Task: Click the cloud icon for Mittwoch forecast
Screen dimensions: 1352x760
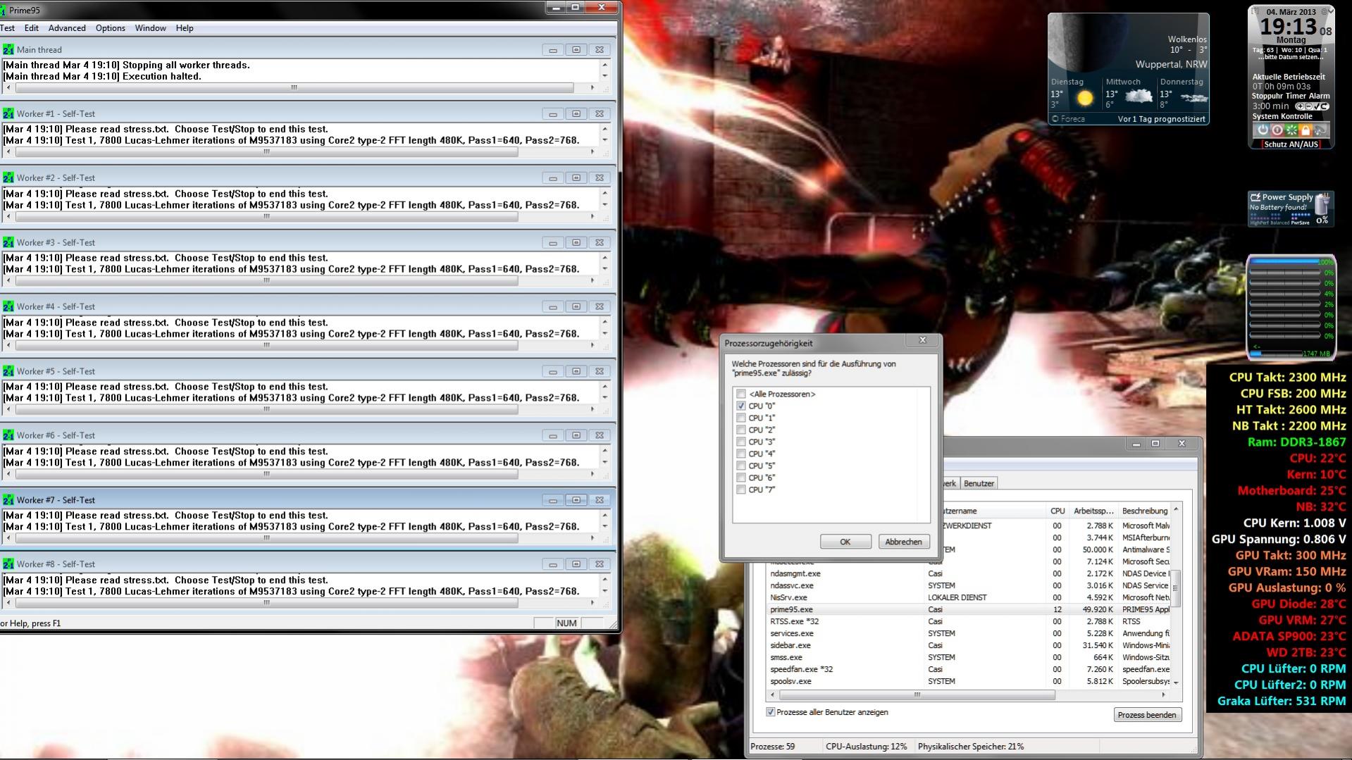Action: (1139, 96)
